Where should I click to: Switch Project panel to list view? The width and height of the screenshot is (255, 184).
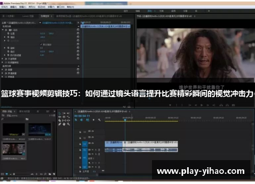point(3,174)
